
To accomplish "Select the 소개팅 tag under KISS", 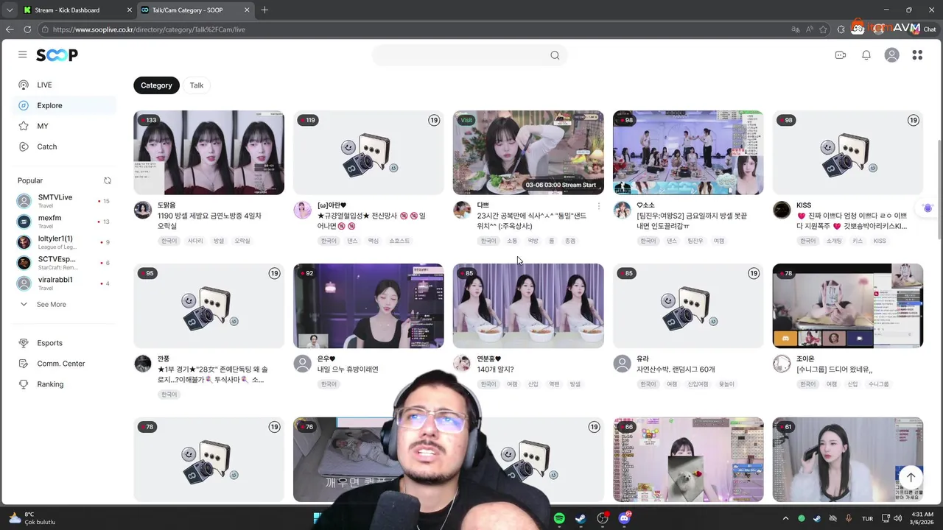I will tap(834, 241).
